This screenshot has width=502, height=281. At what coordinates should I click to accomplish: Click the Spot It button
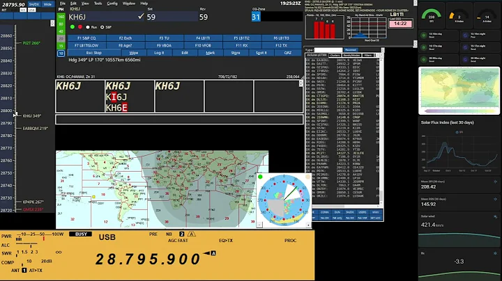261,53
